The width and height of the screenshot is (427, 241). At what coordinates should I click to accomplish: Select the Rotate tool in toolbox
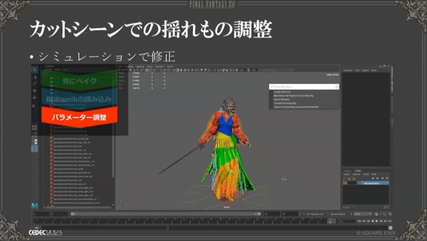[x=35, y=98]
